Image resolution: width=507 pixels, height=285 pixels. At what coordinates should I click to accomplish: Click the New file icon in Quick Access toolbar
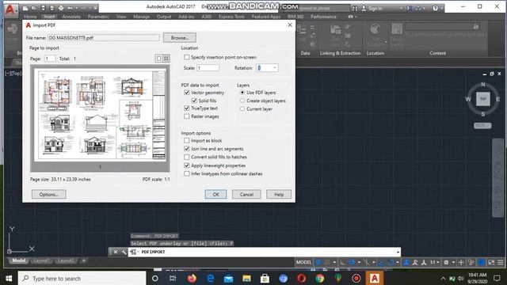point(25,8)
